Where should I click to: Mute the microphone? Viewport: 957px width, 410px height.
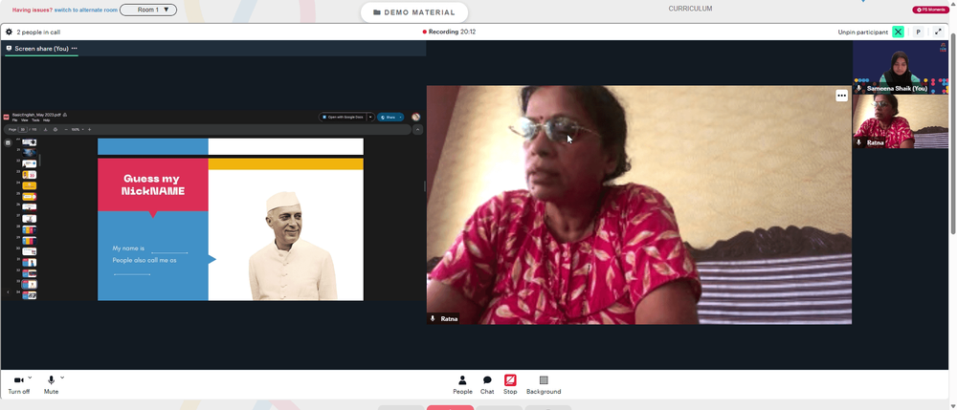pos(52,385)
